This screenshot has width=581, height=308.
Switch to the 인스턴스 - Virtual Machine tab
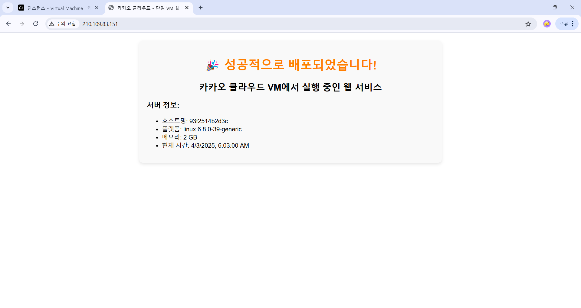pos(59,8)
